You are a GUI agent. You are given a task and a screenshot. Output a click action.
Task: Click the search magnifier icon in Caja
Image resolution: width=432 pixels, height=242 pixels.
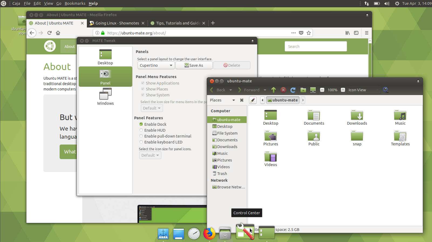[x=386, y=90]
